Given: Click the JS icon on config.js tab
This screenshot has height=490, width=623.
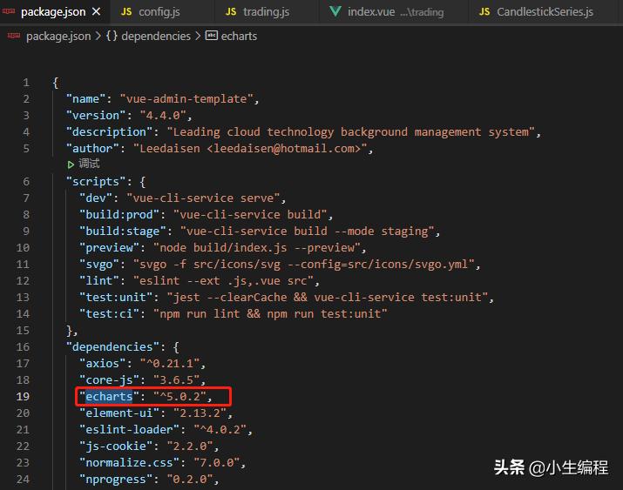Looking at the screenshot, I should coord(126,12).
